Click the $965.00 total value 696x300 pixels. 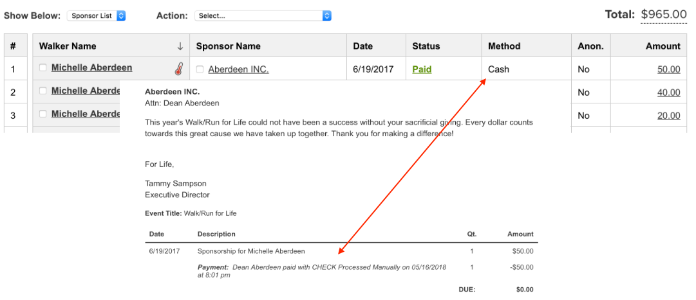pos(664,14)
